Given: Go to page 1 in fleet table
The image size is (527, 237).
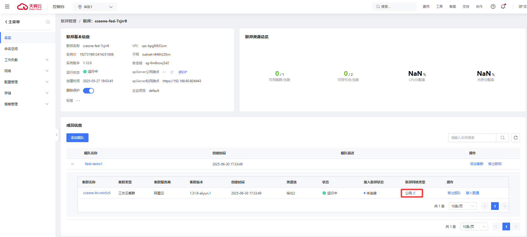Looking at the screenshot, I should (506, 226).
